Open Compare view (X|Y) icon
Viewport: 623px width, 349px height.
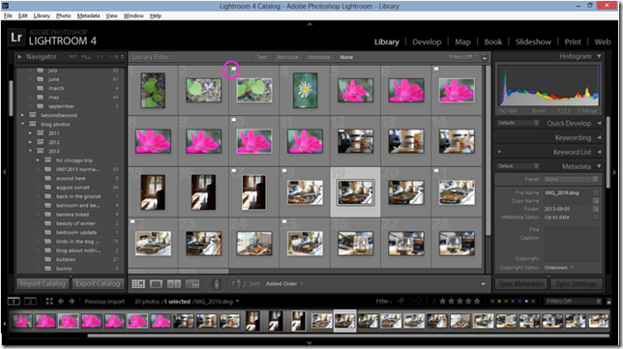tap(174, 284)
